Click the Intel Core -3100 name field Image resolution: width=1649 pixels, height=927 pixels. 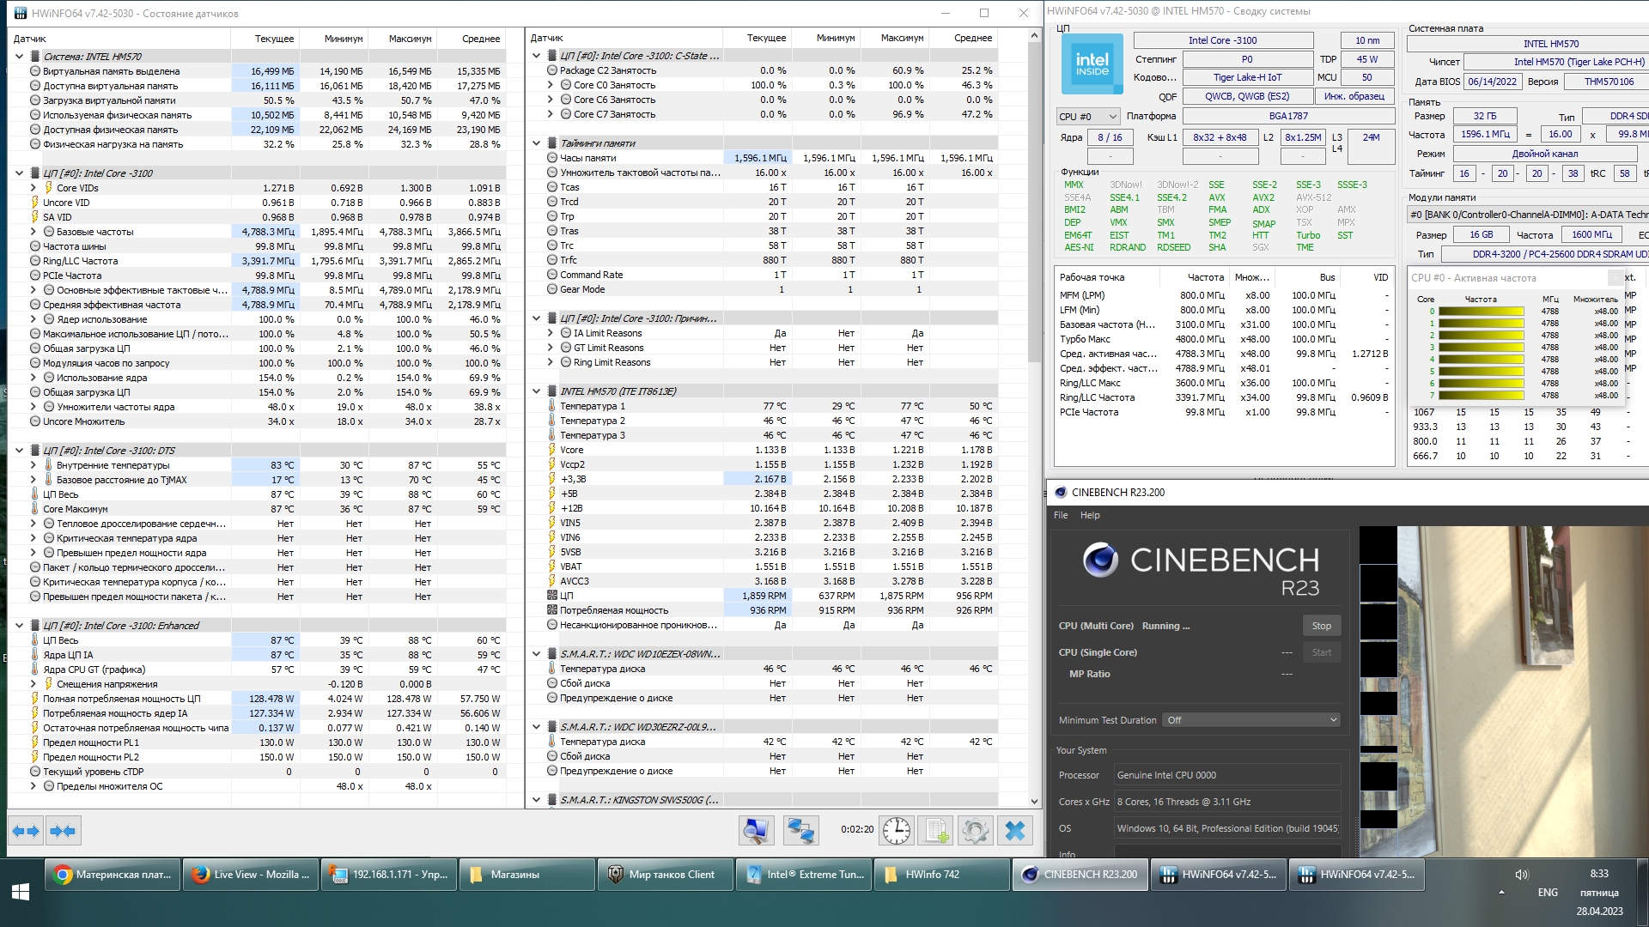(1222, 40)
